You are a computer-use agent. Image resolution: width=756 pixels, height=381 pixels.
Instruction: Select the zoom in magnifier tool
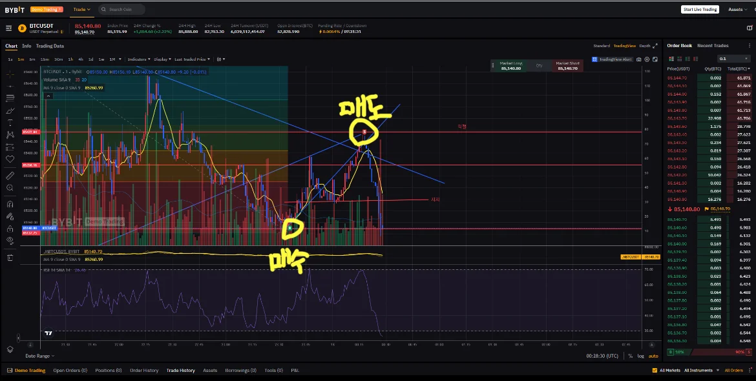click(10, 188)
